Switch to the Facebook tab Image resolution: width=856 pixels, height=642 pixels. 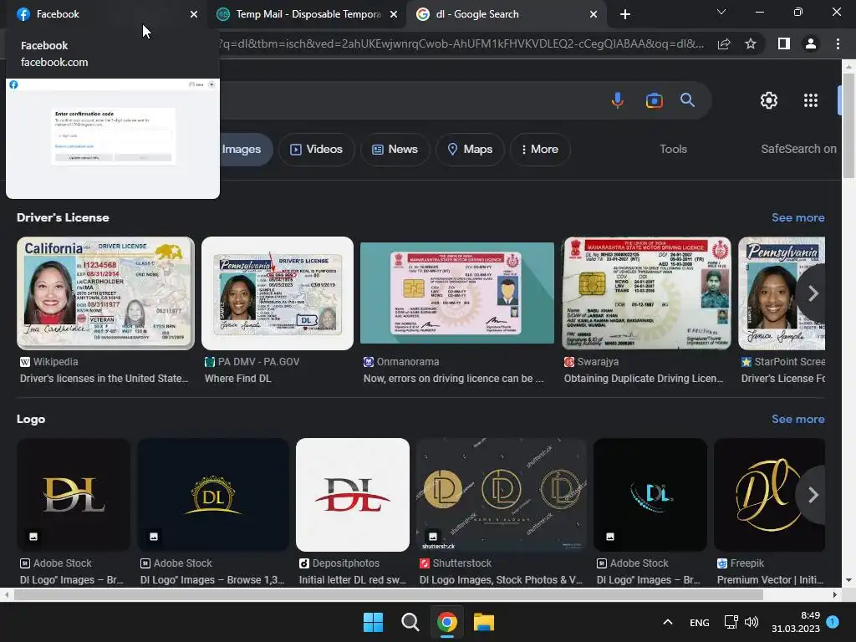104,14
